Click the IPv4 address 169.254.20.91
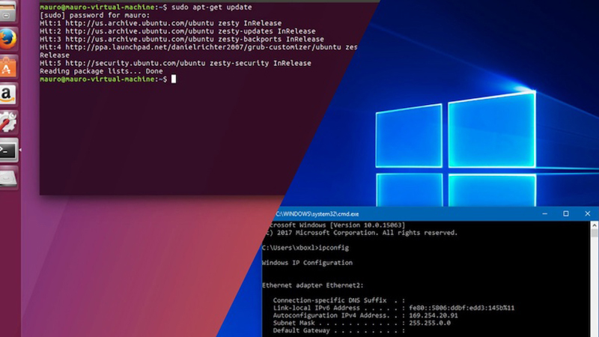The image size is (599, 337). pos(434,315)
